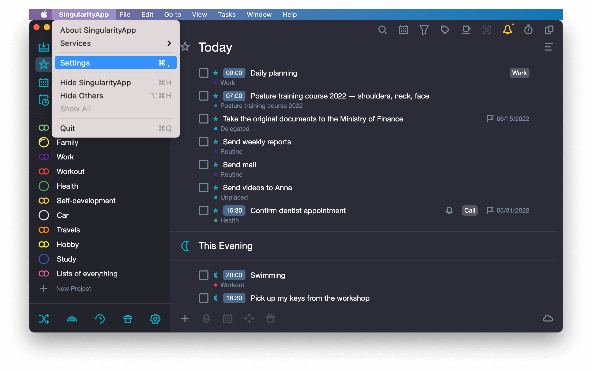This screenshot has height=371, width=592.
Task: Open notifications bell in top toolbar
Action: click(508, 29)
